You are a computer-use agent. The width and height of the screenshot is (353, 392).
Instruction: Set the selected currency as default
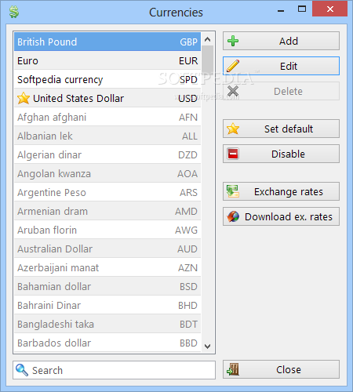pyautogui.click(x=281, y=129)
